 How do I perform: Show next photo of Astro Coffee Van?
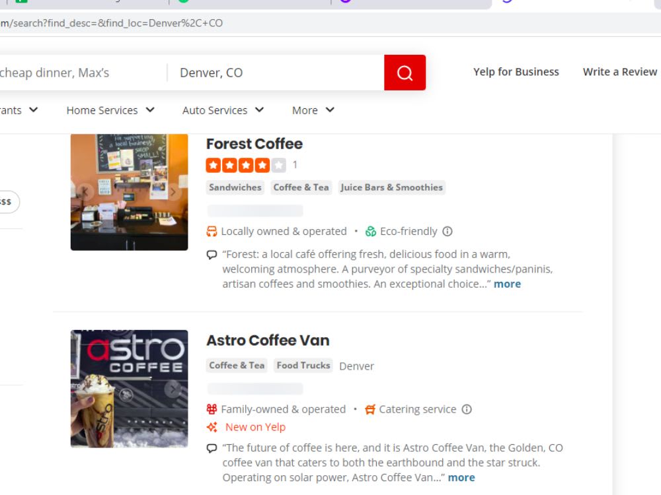coord(173,389)
